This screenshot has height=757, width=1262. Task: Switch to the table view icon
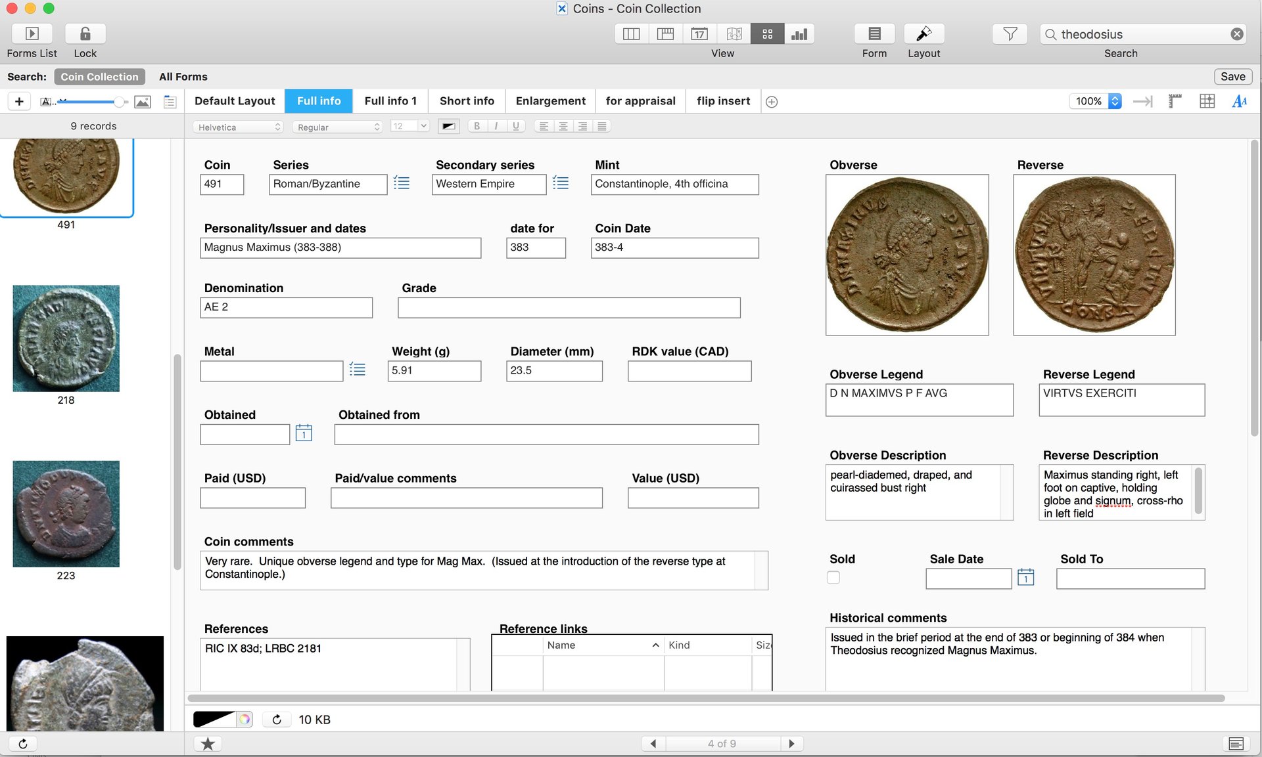click(x=665, y=34)
